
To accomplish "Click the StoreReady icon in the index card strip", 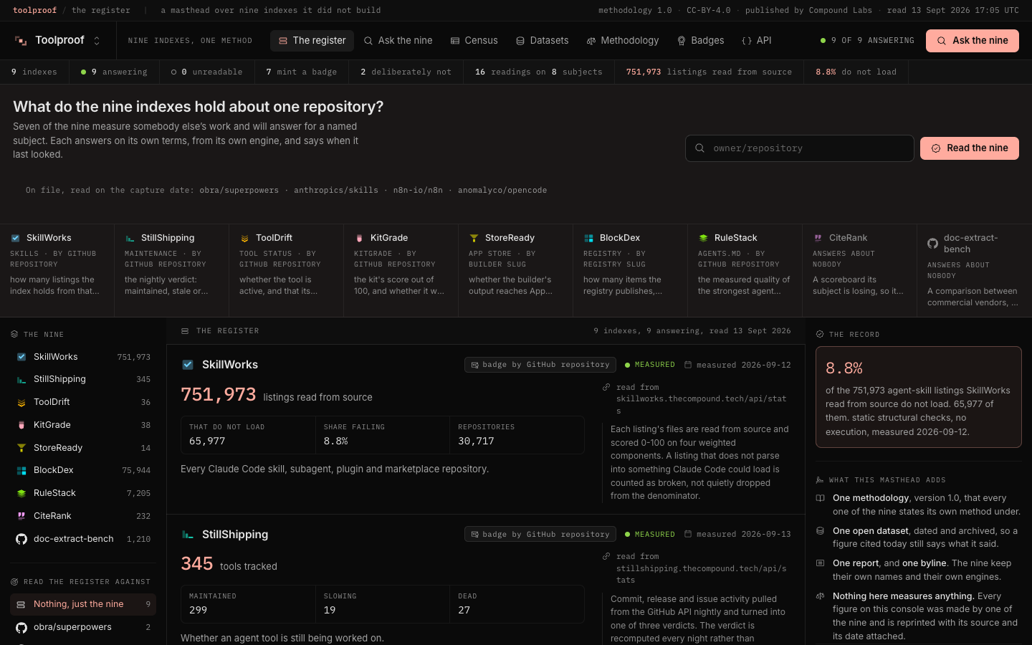I will (474, 238).
